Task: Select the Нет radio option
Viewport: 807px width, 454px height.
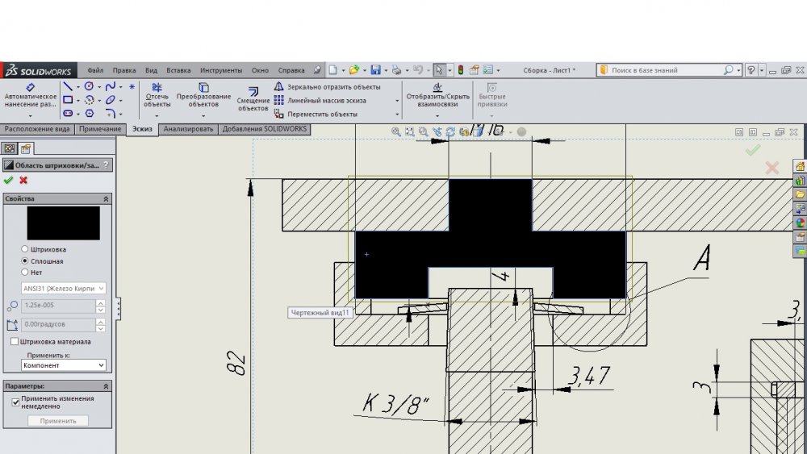Action: pyautogui.click(x=24, y=272)
